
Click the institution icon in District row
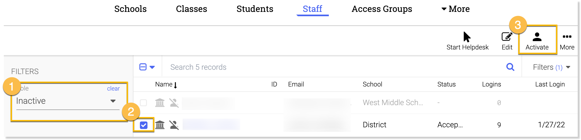pyautogui.click(x=160, y=125)
